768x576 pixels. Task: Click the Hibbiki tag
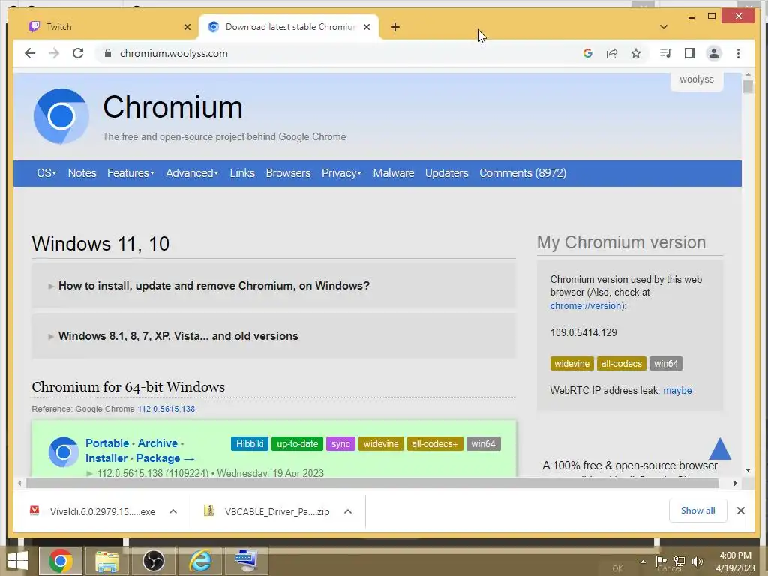tap(250, 444)
